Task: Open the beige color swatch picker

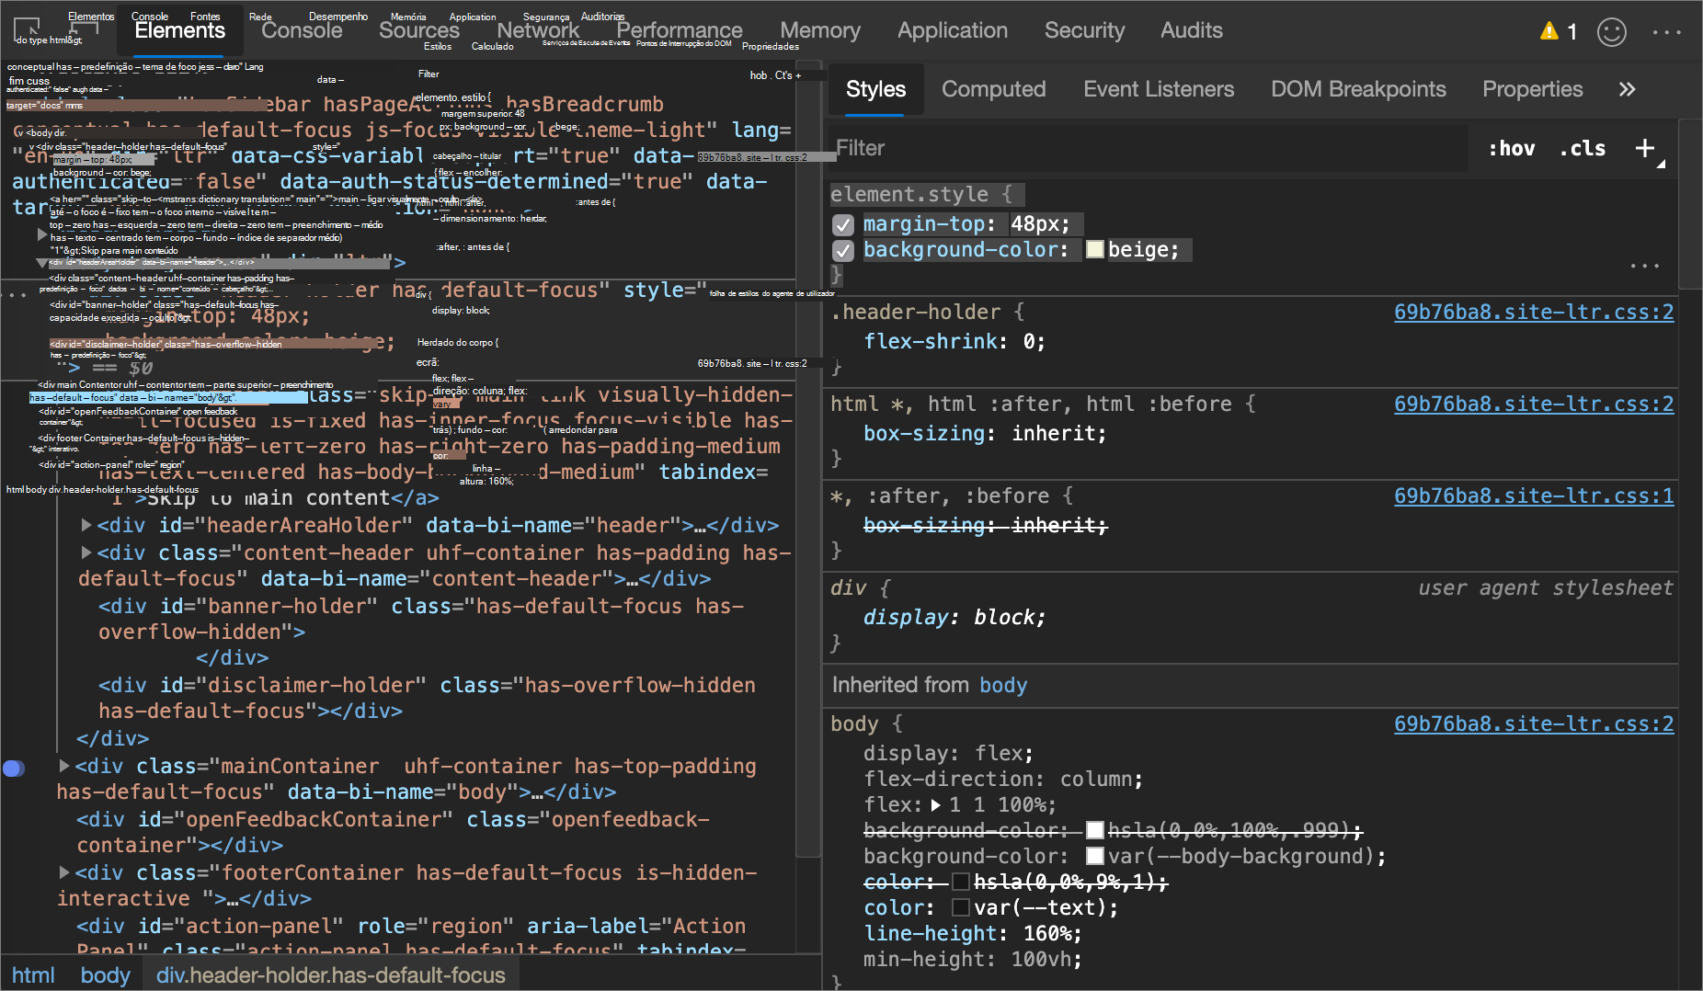Action: pyautogui.click(x=1094, y=250)
